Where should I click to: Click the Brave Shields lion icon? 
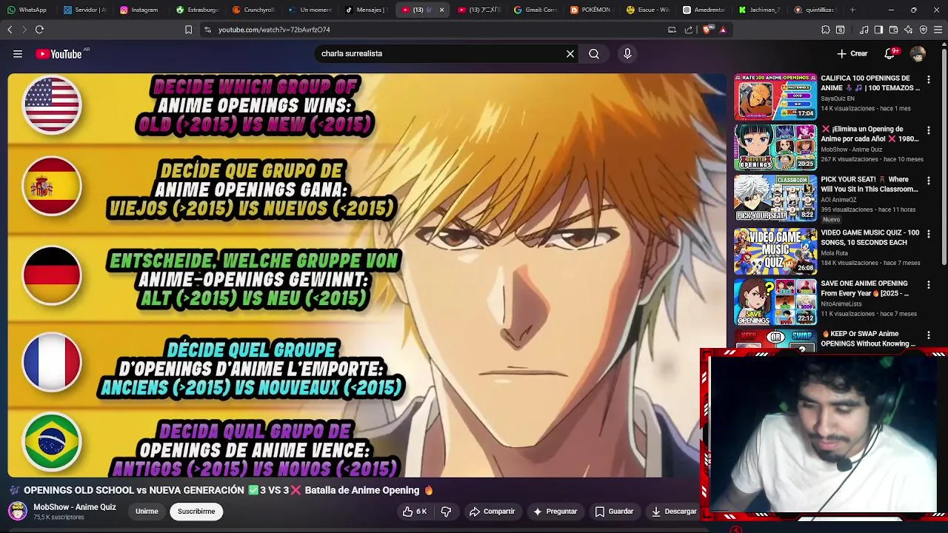coord(706,30)
